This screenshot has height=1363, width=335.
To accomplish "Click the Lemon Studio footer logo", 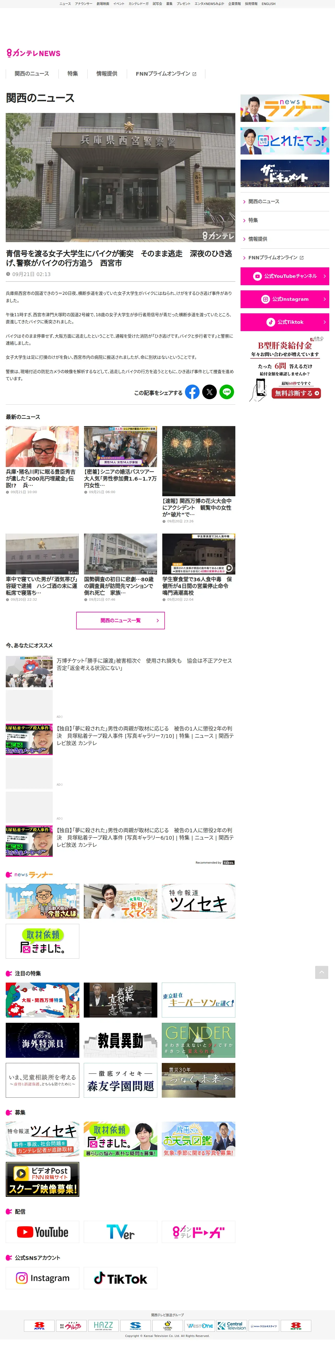I will 168,1325.
